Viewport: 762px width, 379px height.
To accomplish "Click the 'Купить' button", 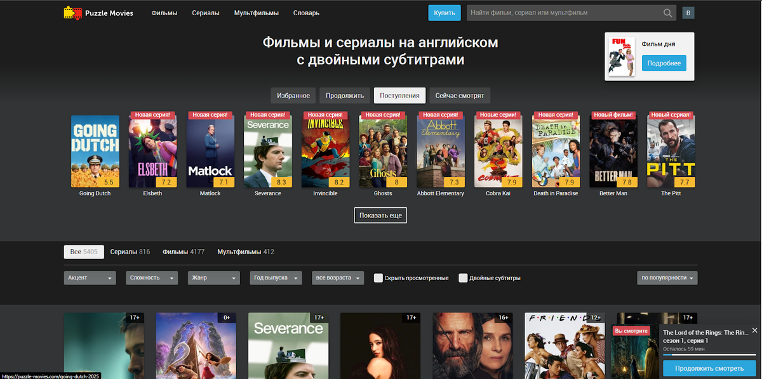I will pyautogui.click(x=445, y=13).
